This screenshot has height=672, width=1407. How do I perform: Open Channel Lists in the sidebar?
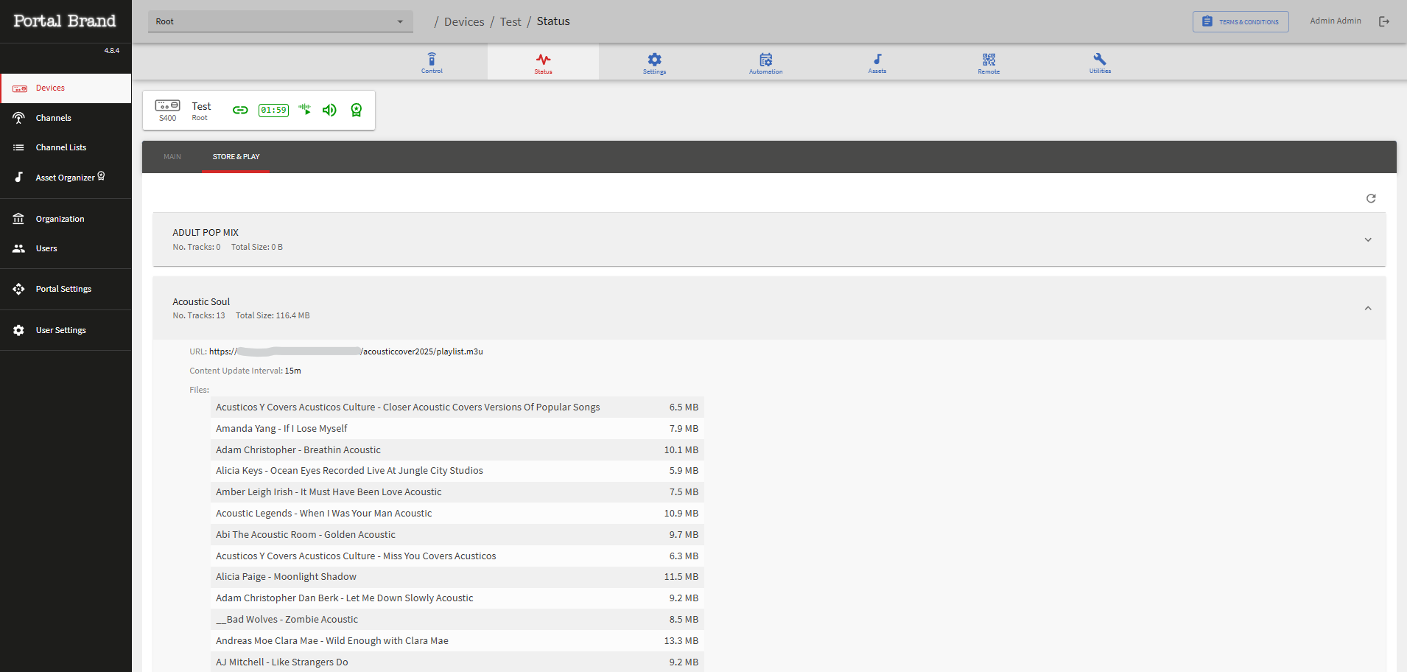coord(66,147)
